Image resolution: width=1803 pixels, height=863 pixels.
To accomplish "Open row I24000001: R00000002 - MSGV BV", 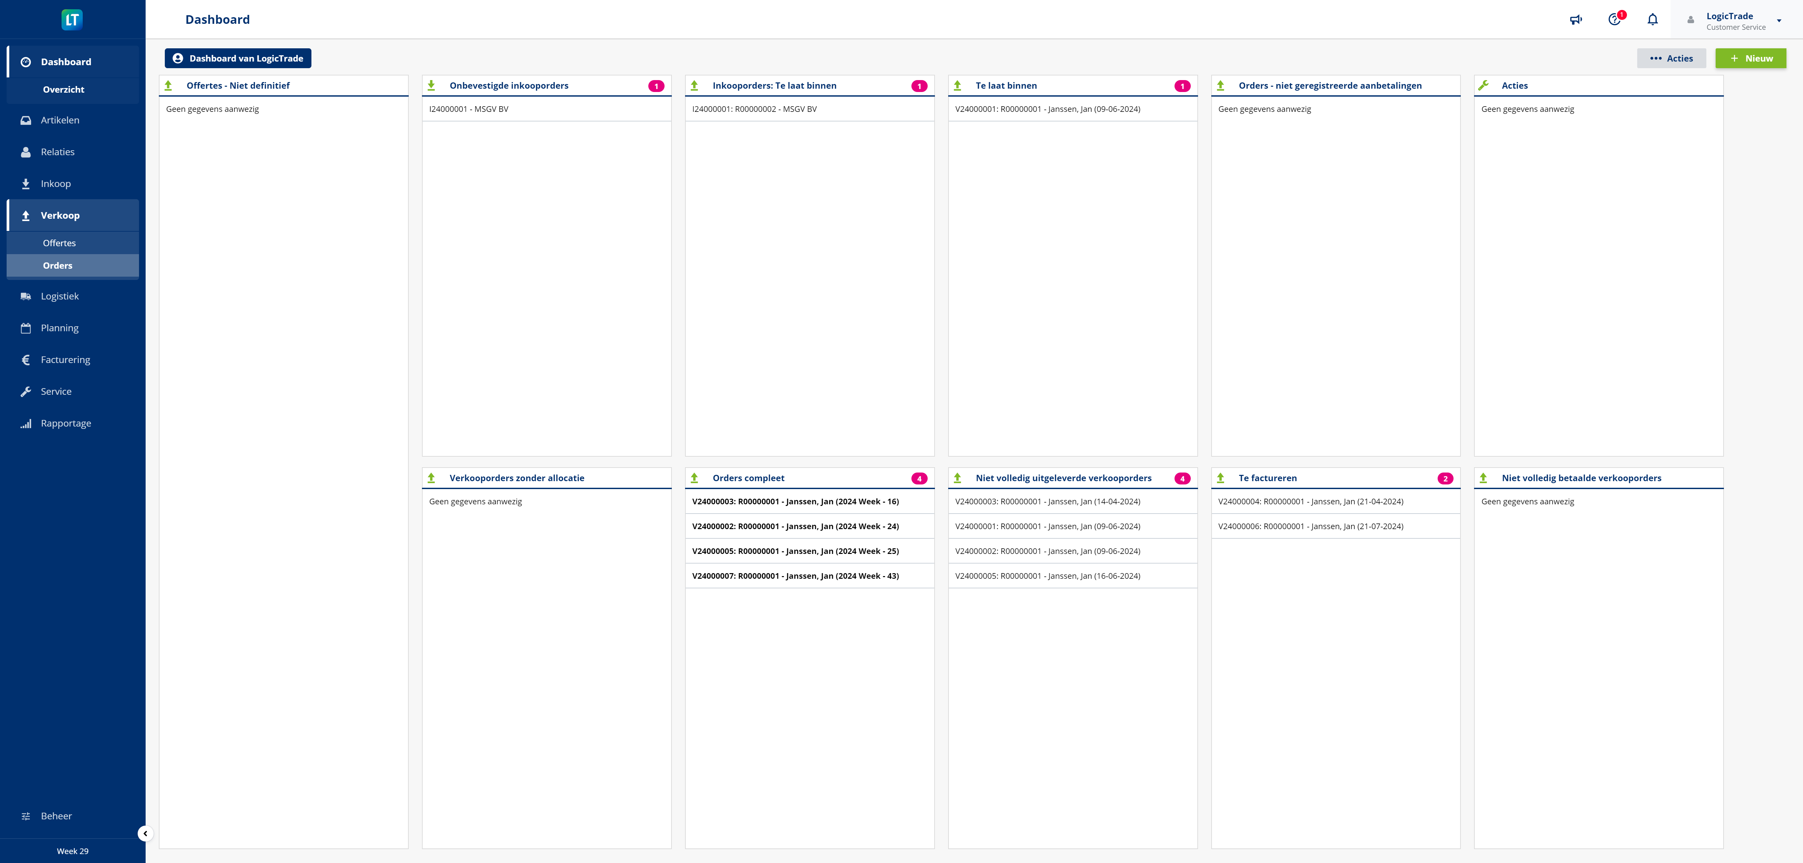I will 810,109.
